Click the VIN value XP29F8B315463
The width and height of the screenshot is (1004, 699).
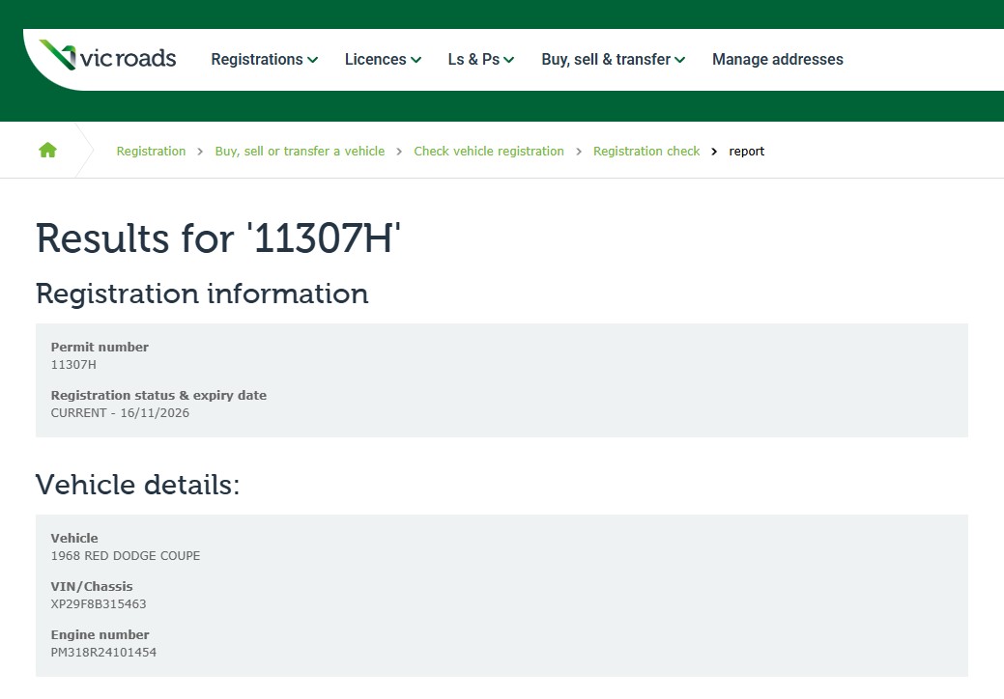99,604
